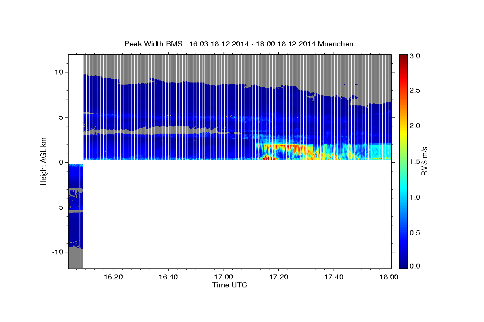
Task: Click the colorbar value 0.0
Action: click(x=415, y=266)
